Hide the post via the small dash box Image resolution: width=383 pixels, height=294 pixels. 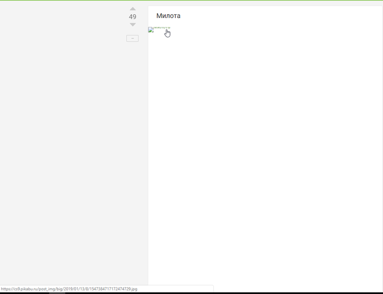point(132,38)
